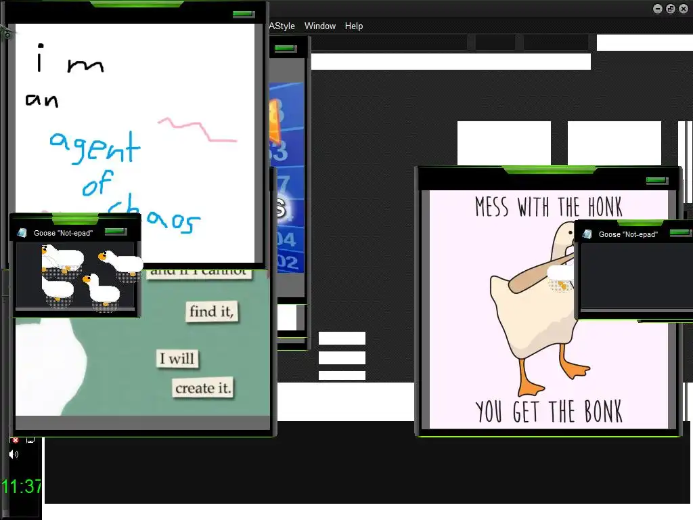Close the main application window

684,9
